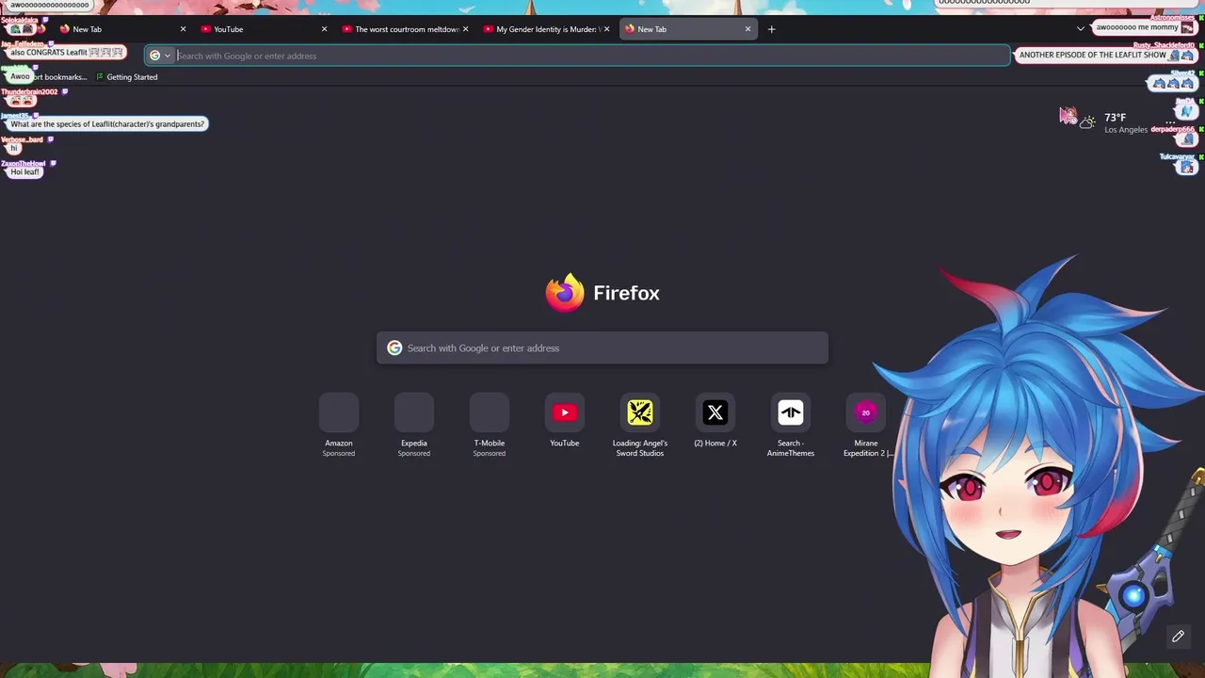1205x678 pixels.
Task: Open a new tab with the plus button
Action: (771, 29)
